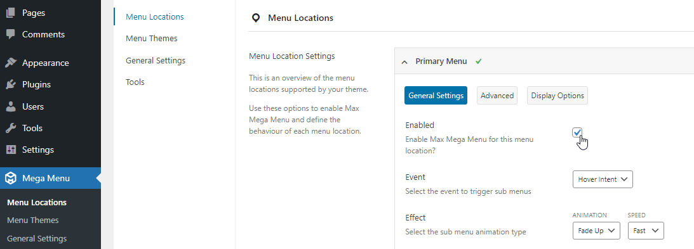Screen dimensions: 694x249
Task: Open Menu Themes in the plugin navigation
Action: [x=151, y=39]
